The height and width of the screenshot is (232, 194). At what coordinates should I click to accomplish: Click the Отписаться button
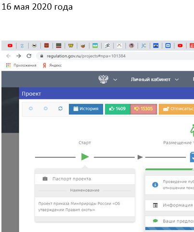[176, 109]
